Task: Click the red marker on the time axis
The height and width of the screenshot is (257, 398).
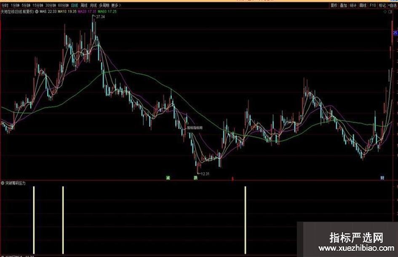Action: tap(232, 179)
